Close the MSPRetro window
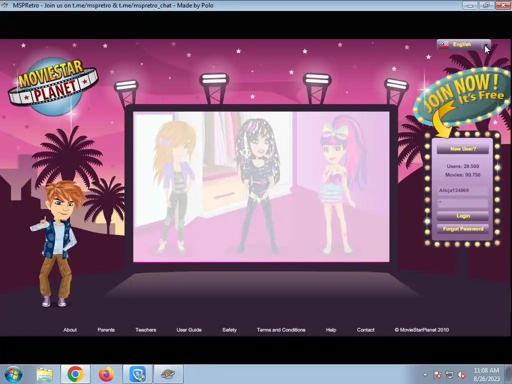The image size is (512, 384). pos(503,5)
